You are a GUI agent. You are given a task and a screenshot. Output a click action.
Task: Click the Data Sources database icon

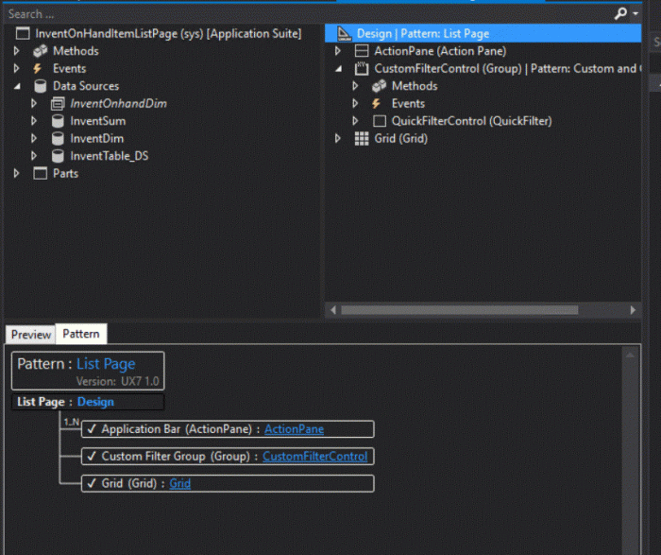41,86
